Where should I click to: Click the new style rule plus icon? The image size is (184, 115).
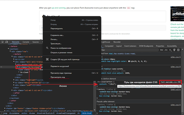170,50
